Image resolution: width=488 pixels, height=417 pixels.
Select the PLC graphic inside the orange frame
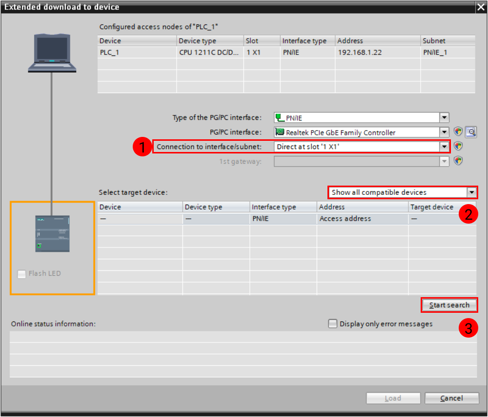click(x=52, y=234)
